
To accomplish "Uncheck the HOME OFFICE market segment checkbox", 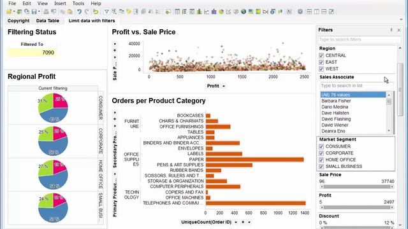I will [x=321, y=160].
